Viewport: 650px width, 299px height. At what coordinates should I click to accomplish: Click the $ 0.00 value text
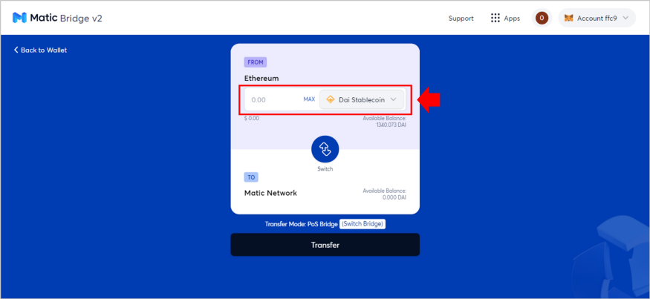[252, 118]
